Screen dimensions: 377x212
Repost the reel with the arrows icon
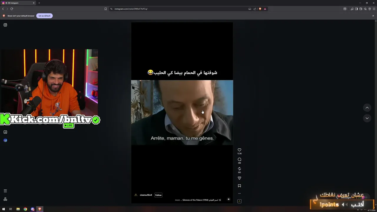click(x=239, y=169)
